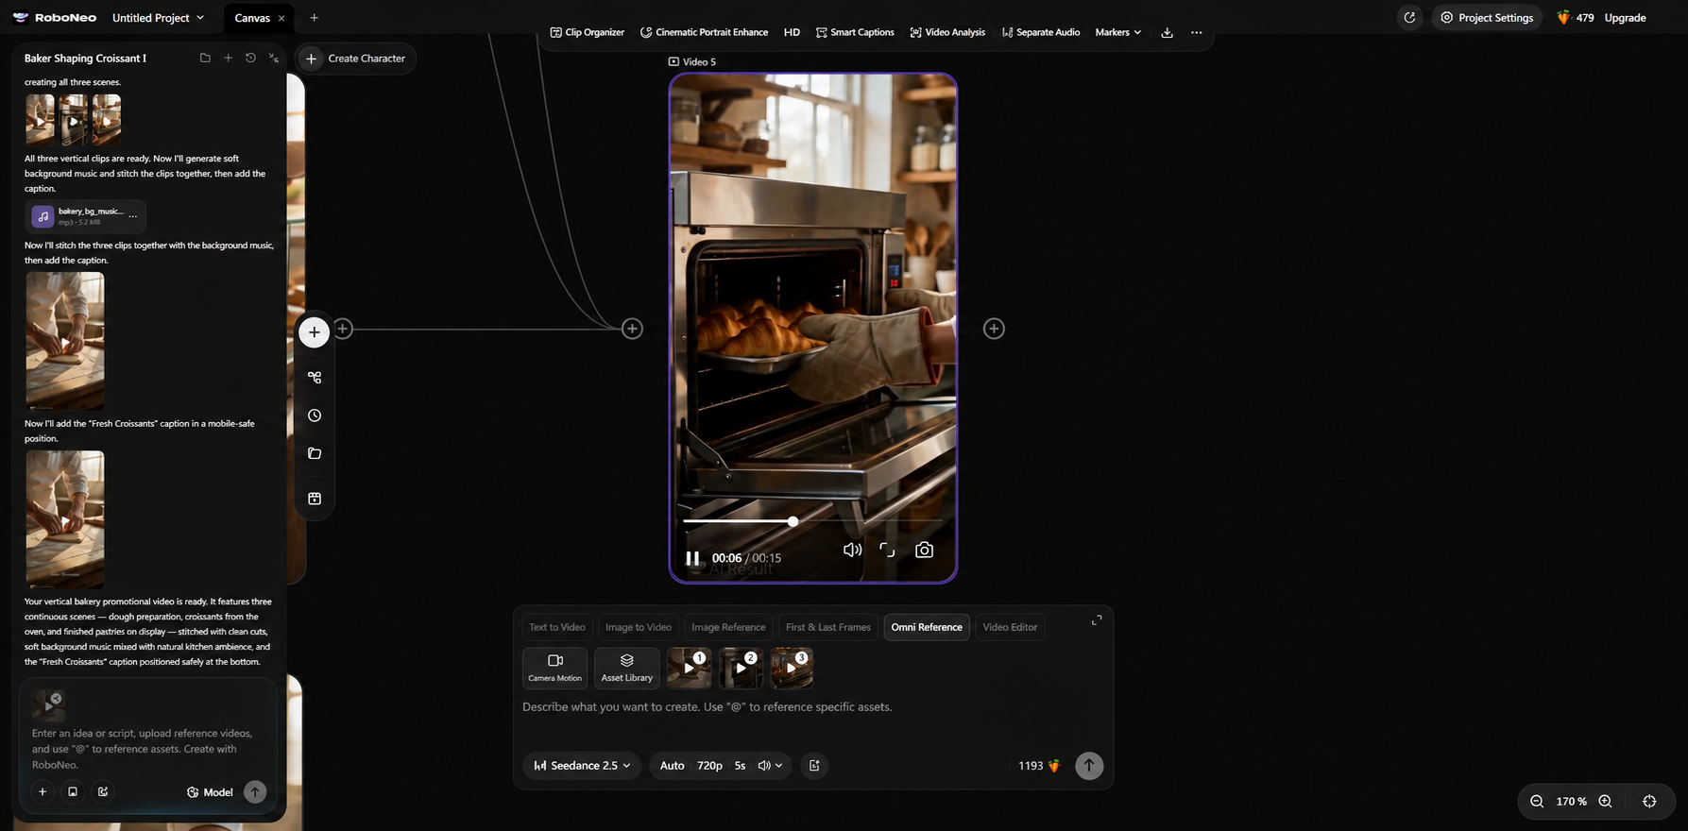
Task: Enter fullscreen for the video player
Action: pos(887,550)
